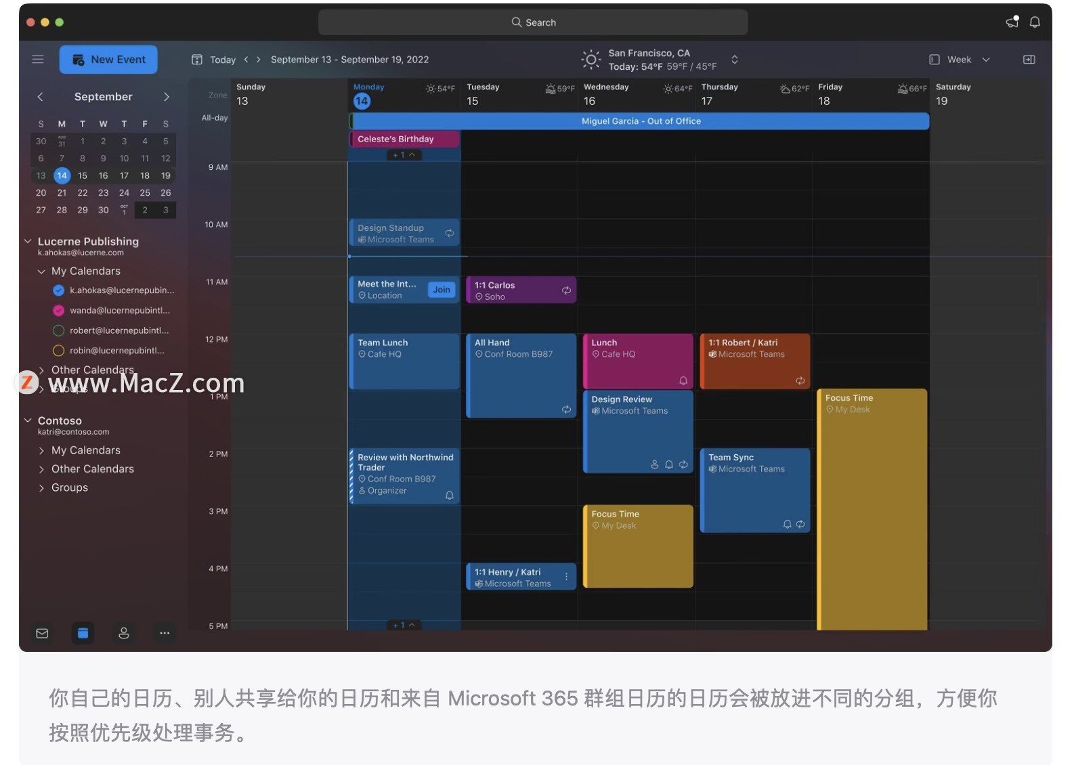
Task: Open the weather location stepper
Action: 735,60
